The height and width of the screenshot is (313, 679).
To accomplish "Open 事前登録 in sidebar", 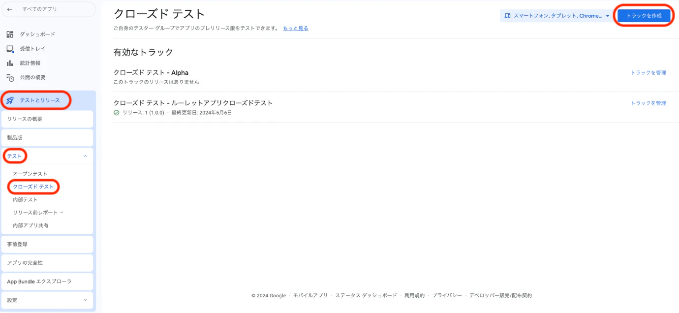I will click(x=47, y=244).
